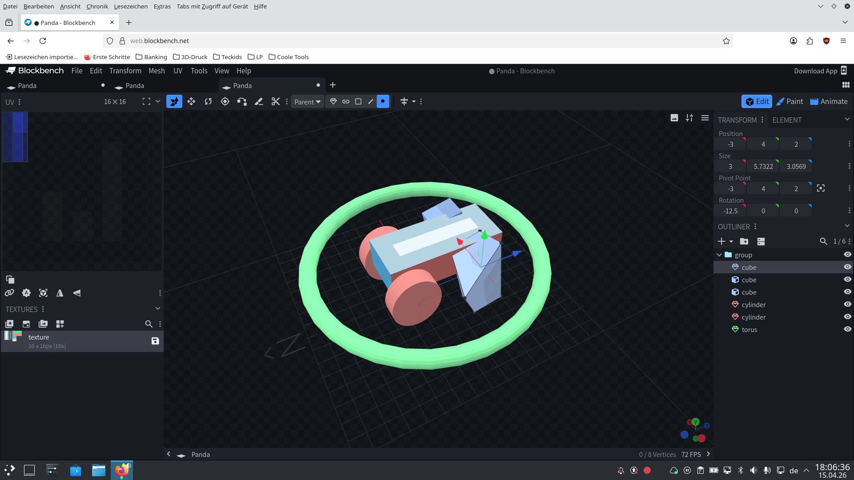Screen dimensions: 854x480
Task: Save the texture with disk icon
Action: click(155, 341)
